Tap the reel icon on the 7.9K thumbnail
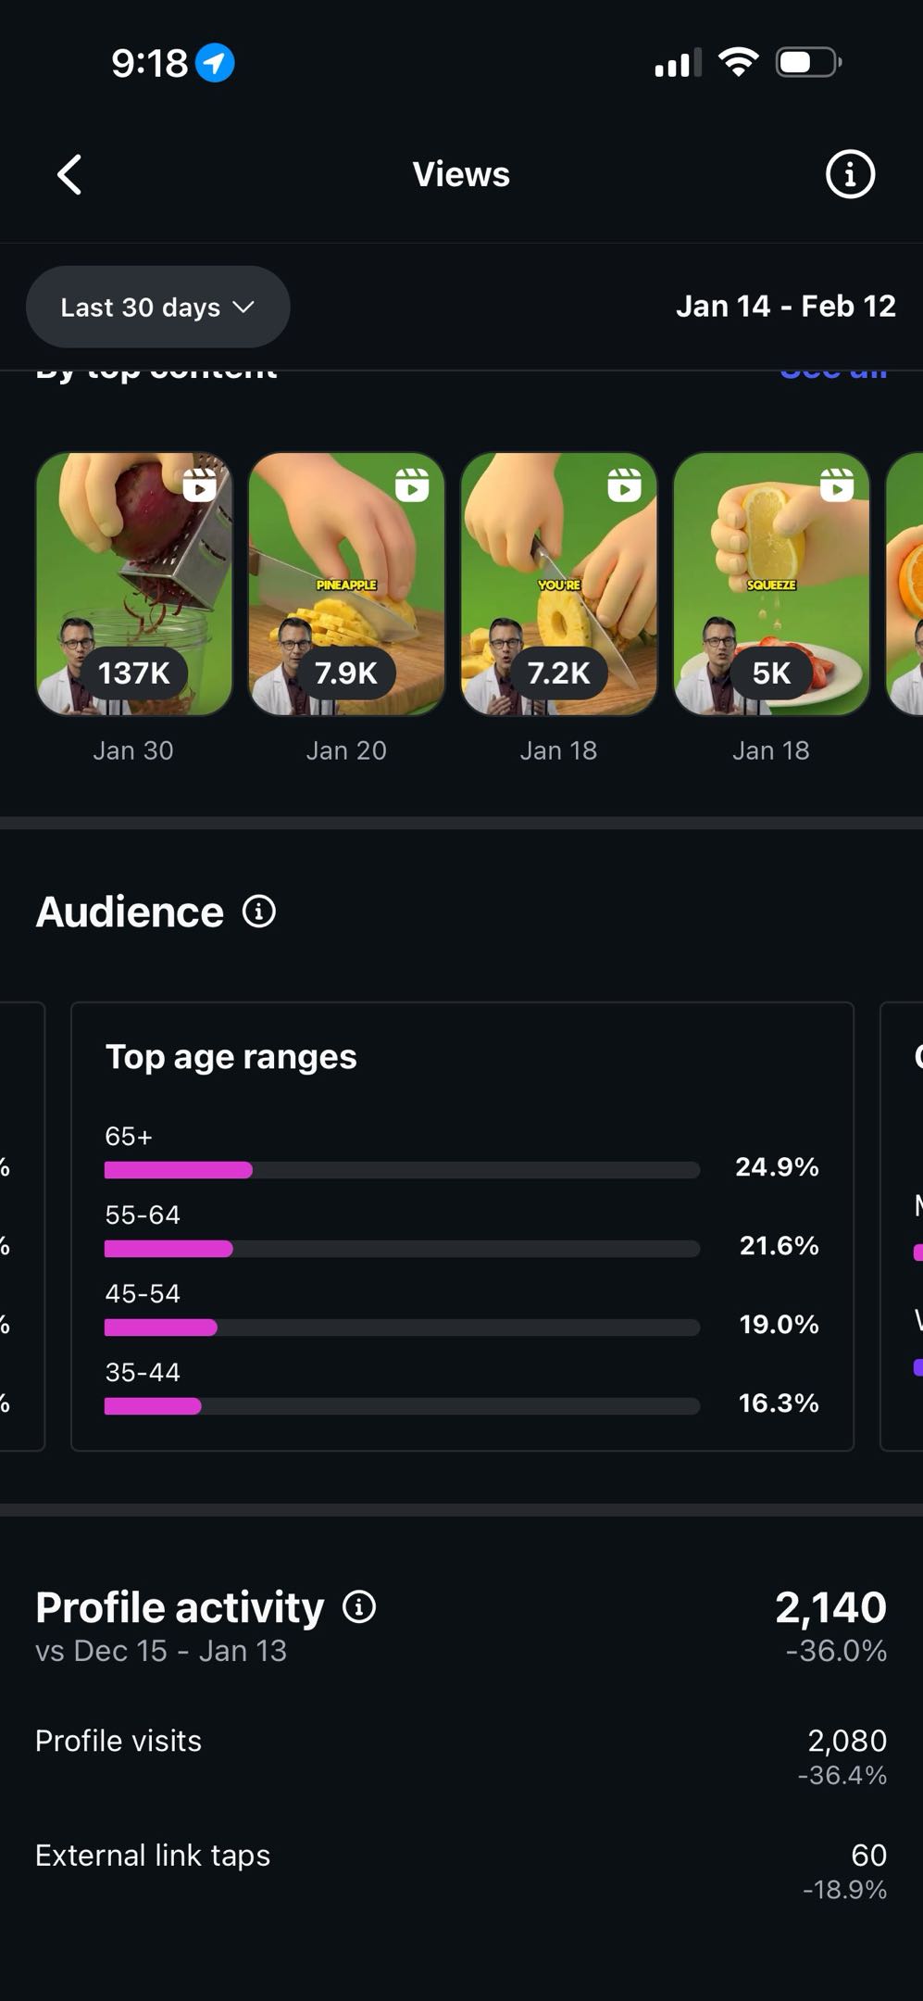923x2001 pixels. click(x=412, y=485)
